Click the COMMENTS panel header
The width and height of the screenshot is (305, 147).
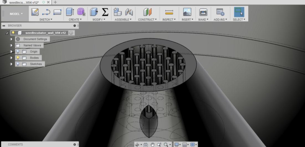click(15, 145)
